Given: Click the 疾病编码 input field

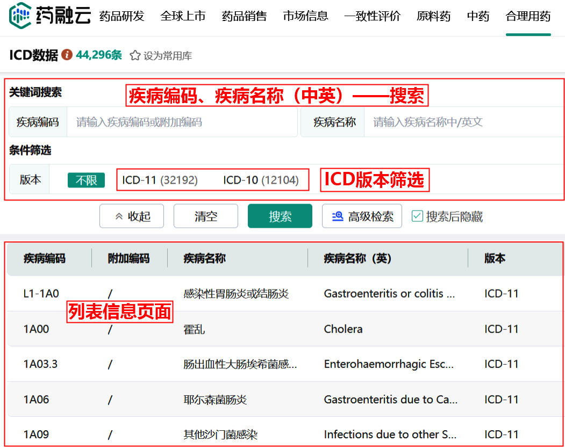Looking at the screenshot, I should coord(182,122).
